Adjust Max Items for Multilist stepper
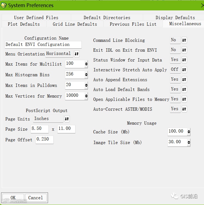Viewport: 204px width, 205px height. (x=86, y=64)
